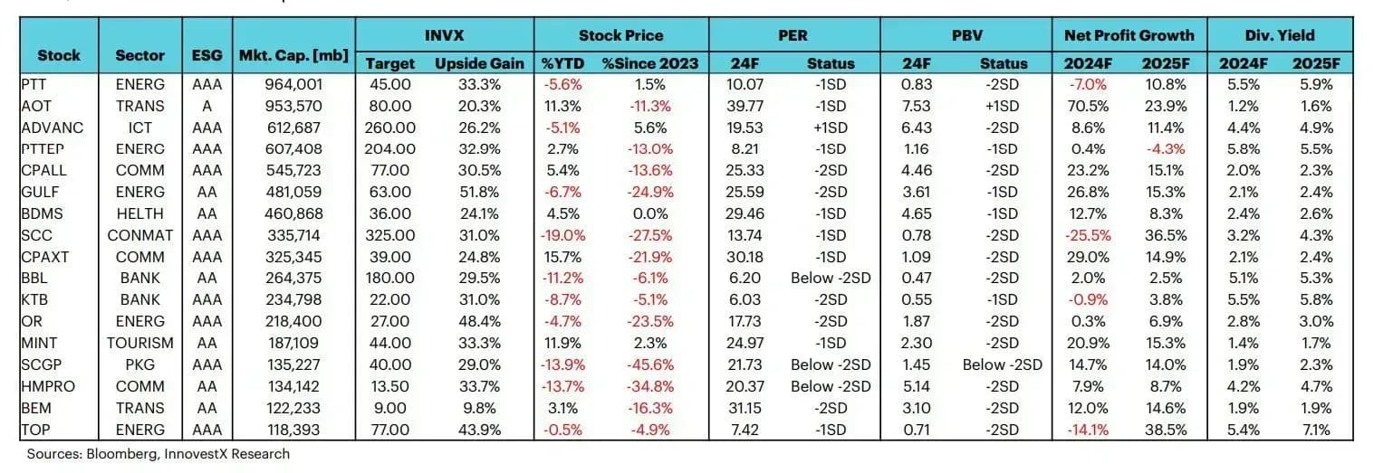This screenshot has width=1374, height=473.
Task: Click the Stock column header
Action: click(59, 55)
